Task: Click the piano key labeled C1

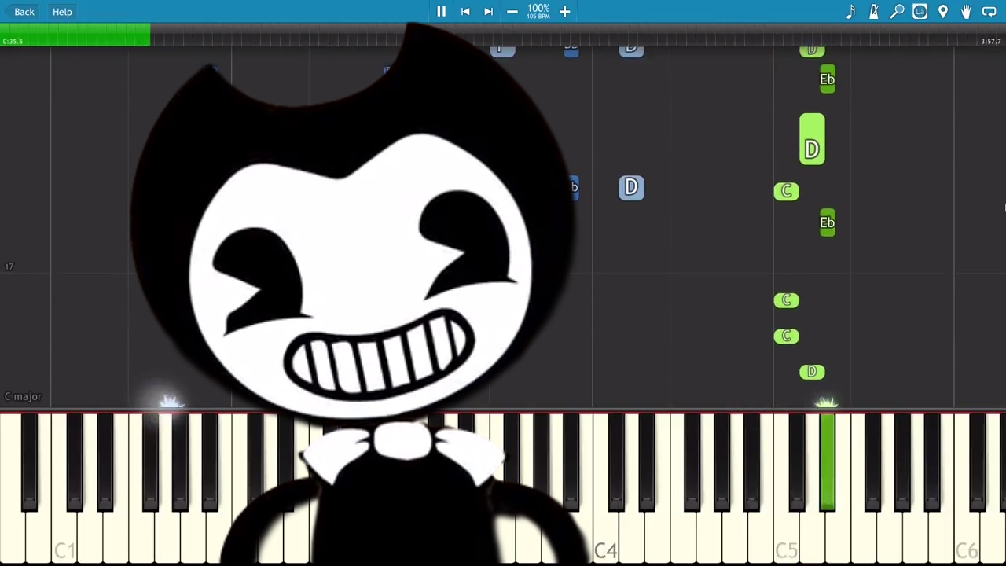Action: pos(64,489)
